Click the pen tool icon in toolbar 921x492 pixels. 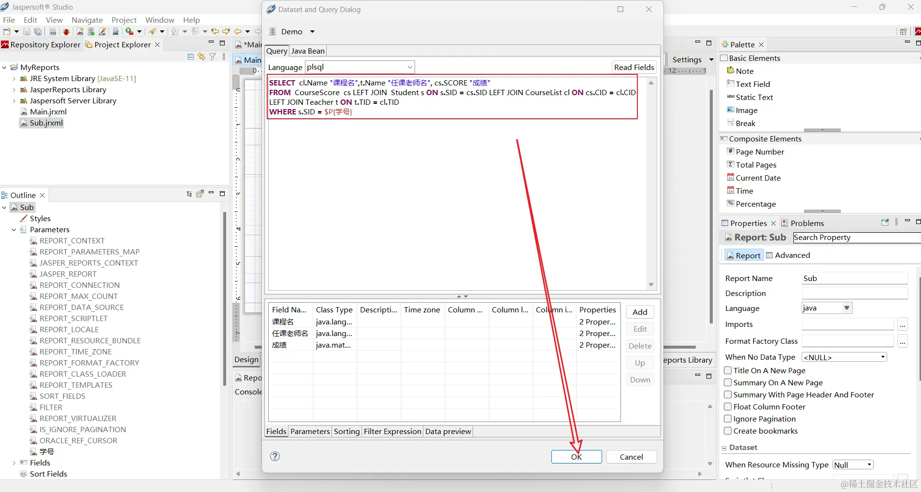(152, 31)
